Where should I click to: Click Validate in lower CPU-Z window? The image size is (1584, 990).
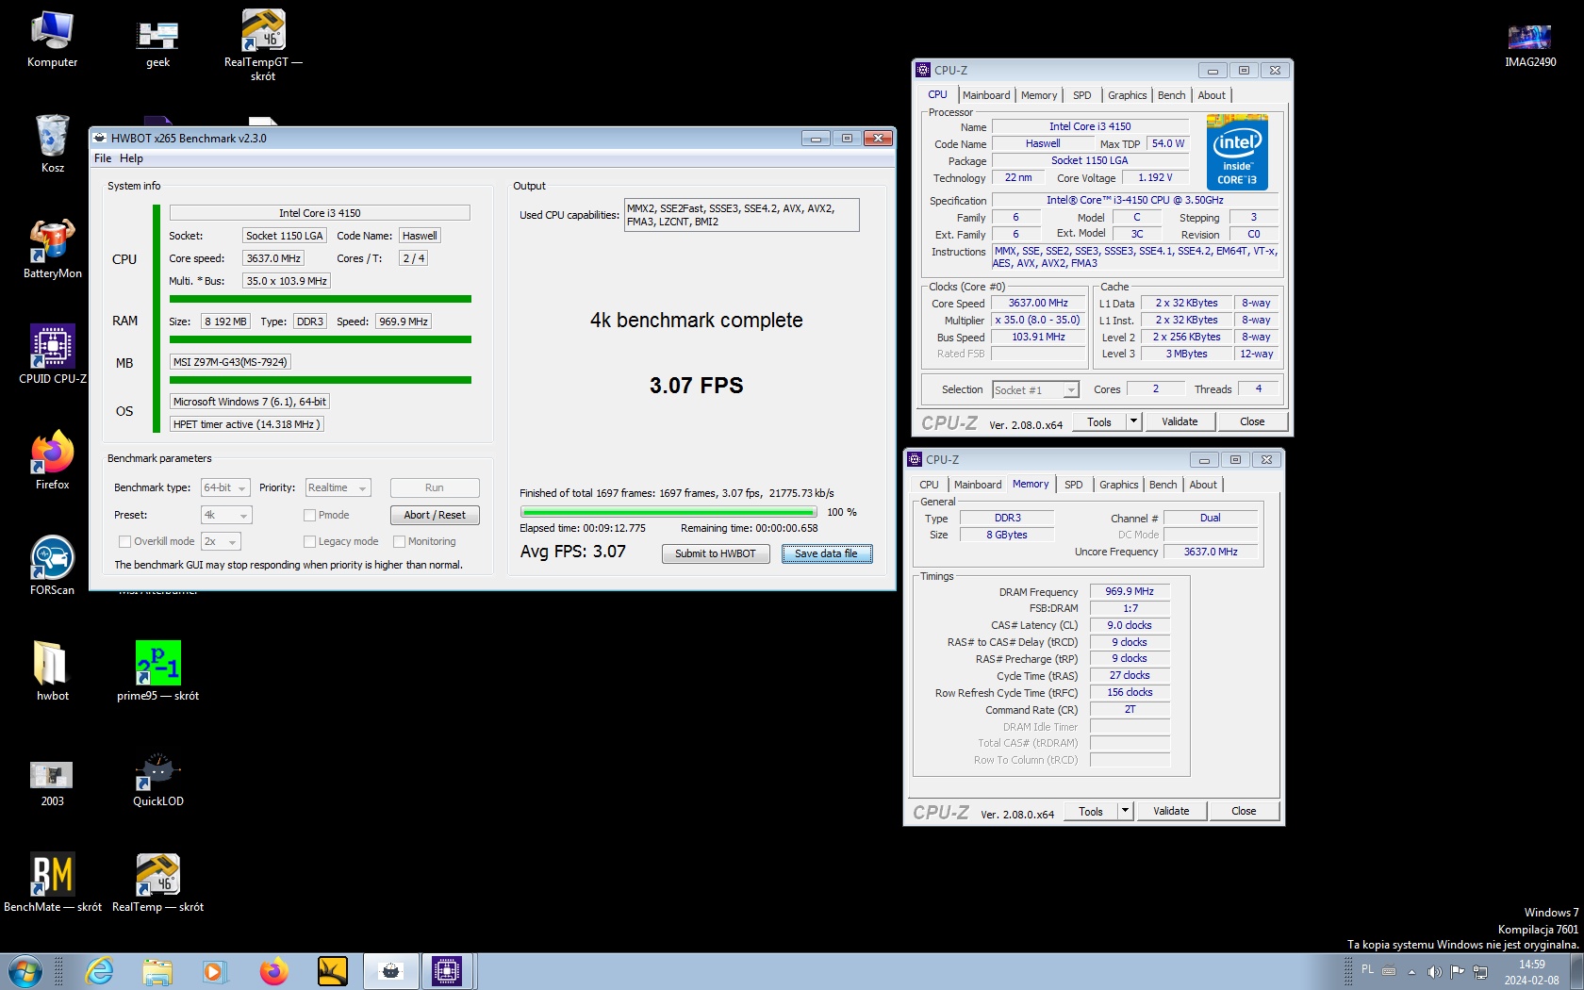(x=1171, y=811)
